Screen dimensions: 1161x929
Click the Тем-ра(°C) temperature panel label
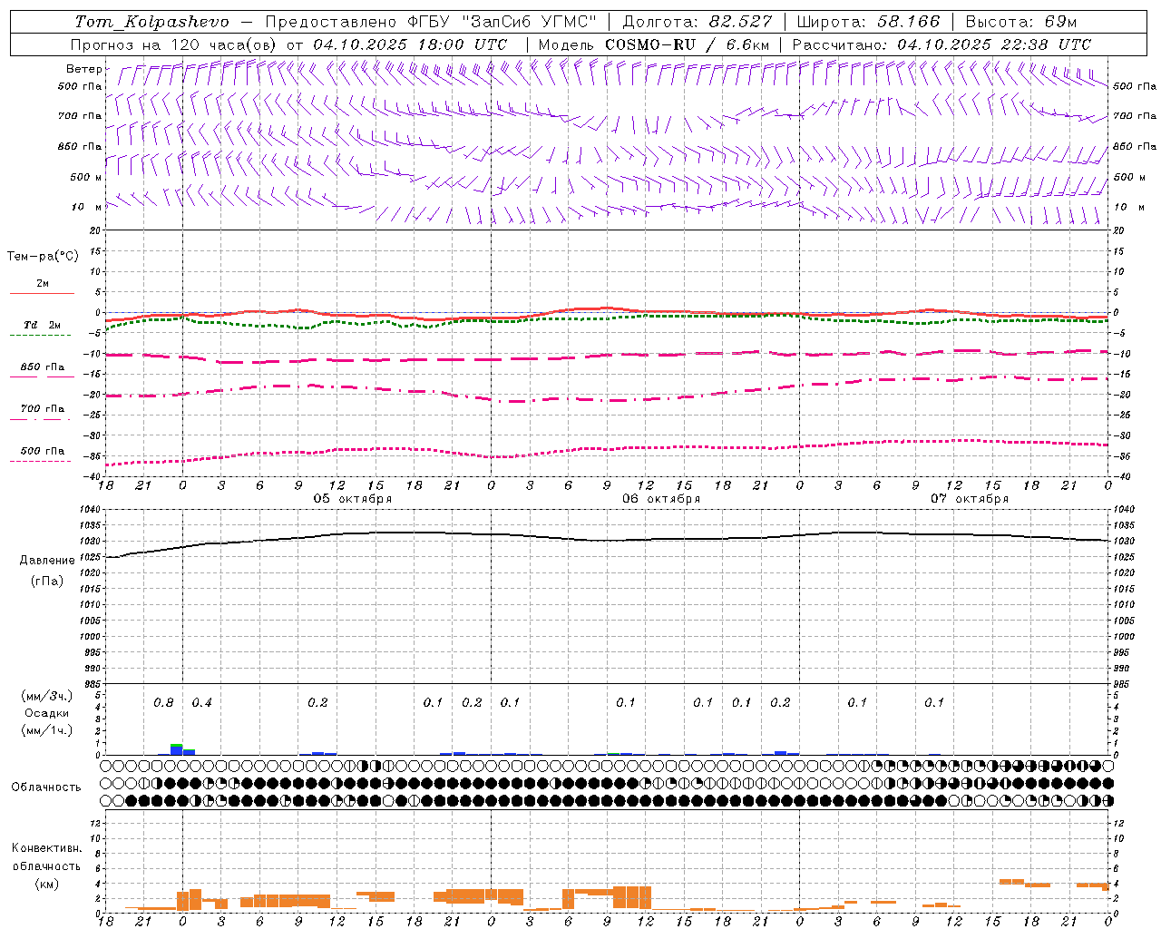tap(43, 257)
